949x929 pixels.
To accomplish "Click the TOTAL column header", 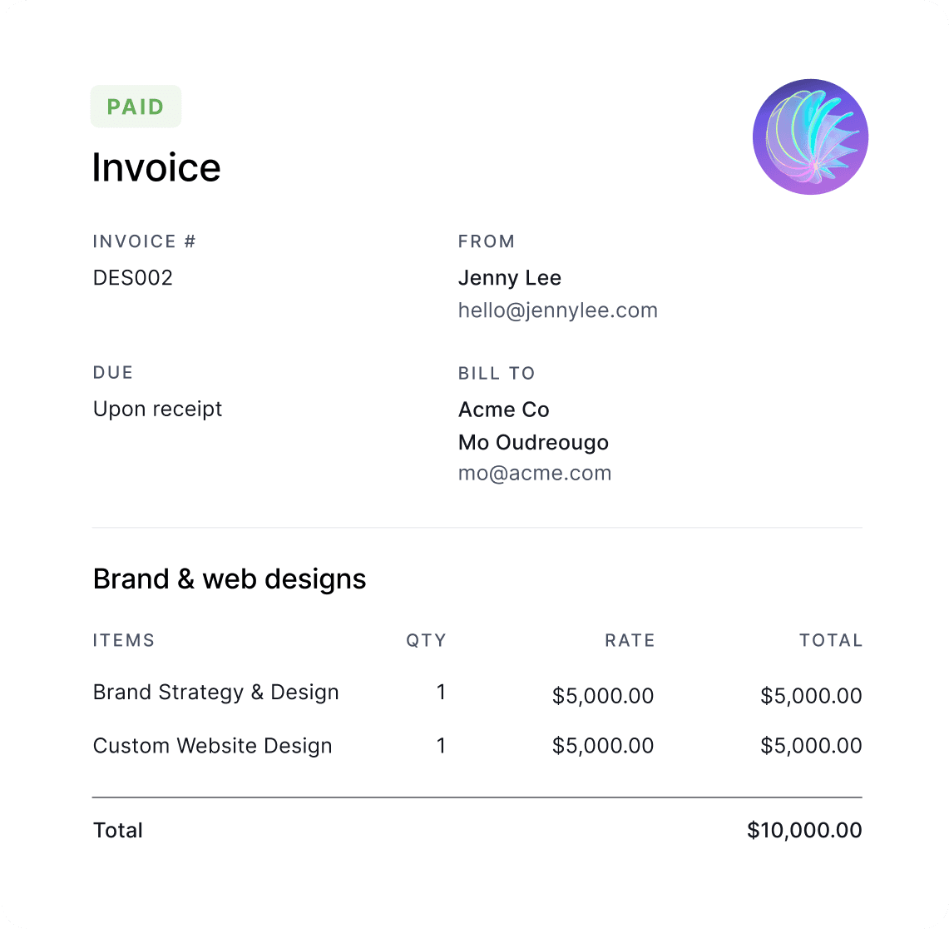I will click(x=830, y=640).
